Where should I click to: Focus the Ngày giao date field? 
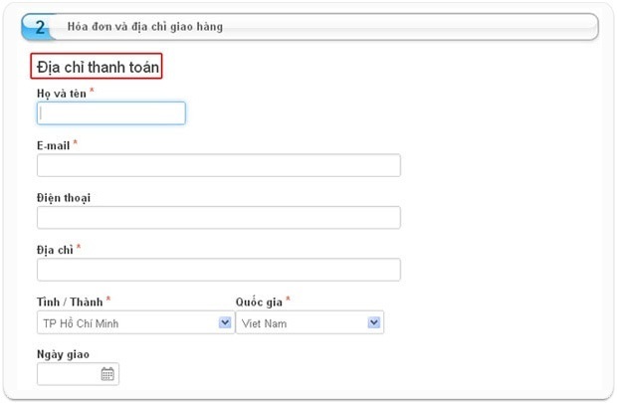tap(68, 375)
